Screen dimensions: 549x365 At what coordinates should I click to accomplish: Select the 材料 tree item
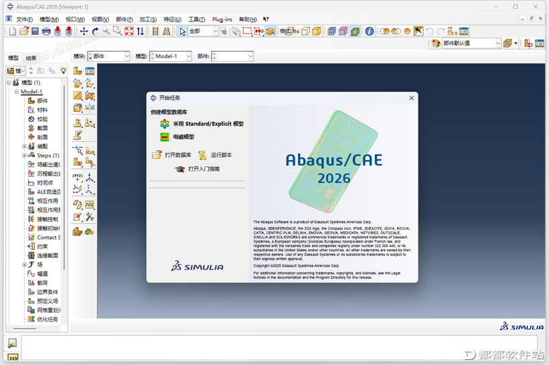(37, 110)
